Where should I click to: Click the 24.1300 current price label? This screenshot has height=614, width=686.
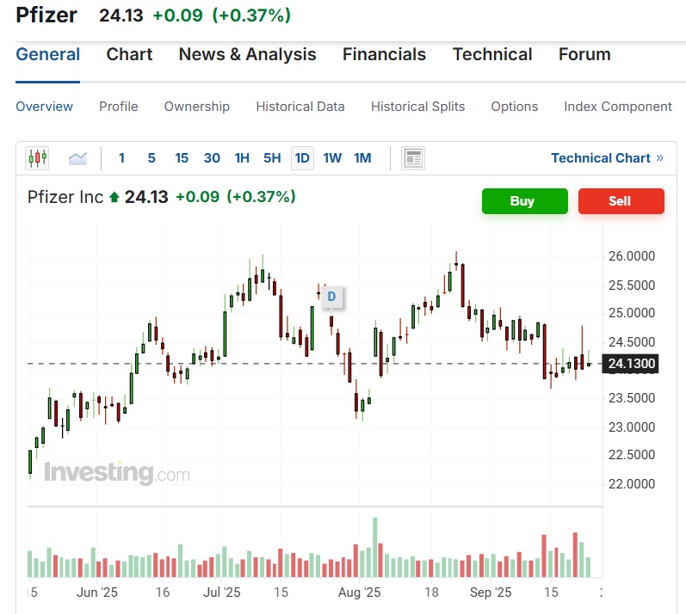click(632, 364)
